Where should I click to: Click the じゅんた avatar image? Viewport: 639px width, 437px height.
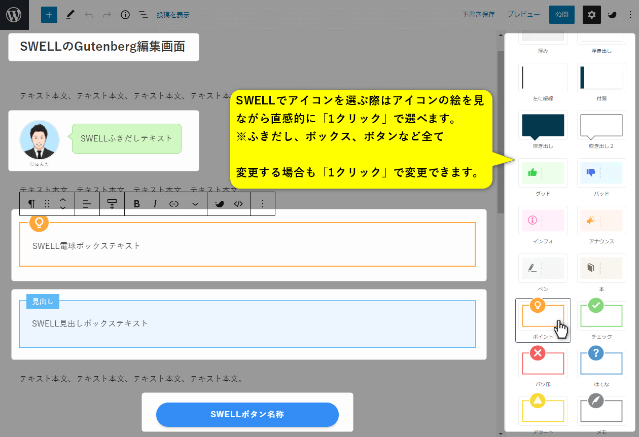40,140
